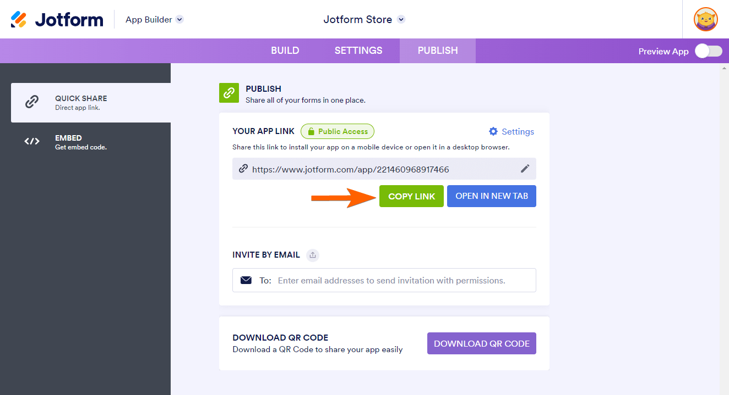Click the pencil edit link icon

pyautogui.click(x=525, y=169)
